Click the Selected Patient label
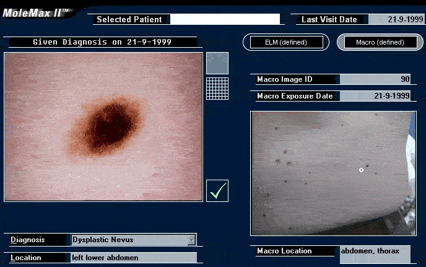Viewport: 426px width, 267px height. [129, 19]
